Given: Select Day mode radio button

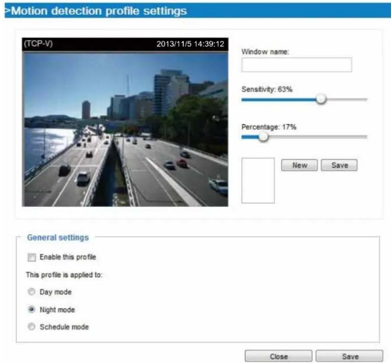Looking at the screenshot, I should 32,292.
